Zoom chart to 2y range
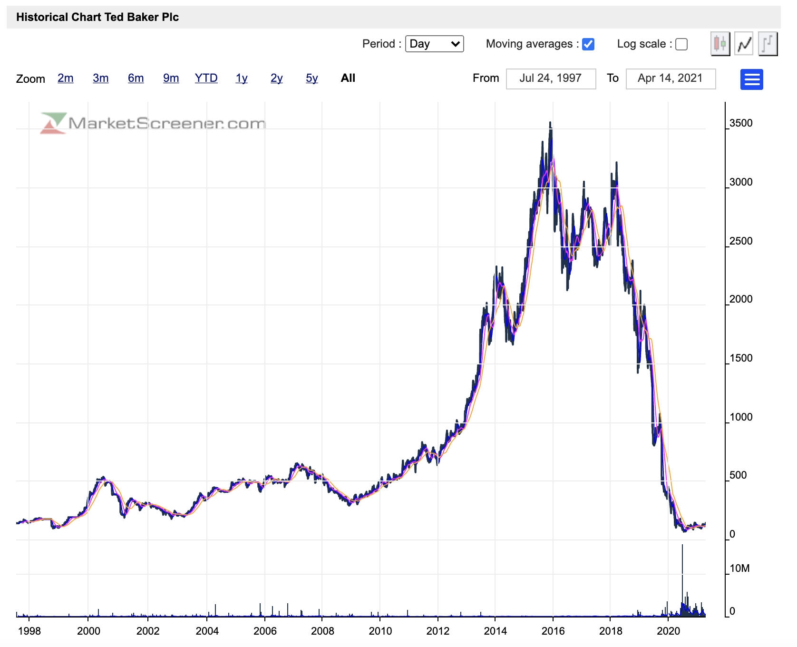The image size is (797, 647). [x=277, y=78]
